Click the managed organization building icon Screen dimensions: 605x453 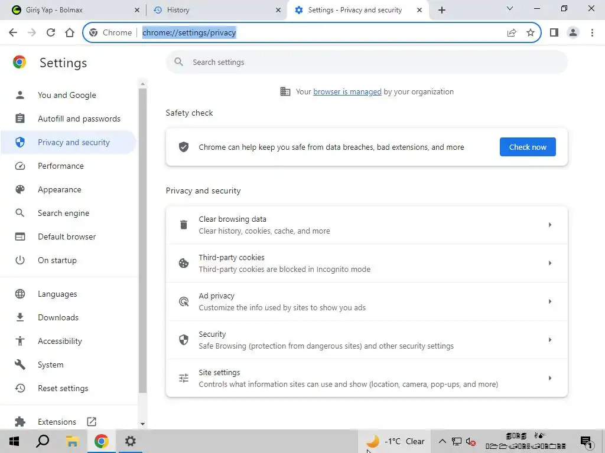point(285,91)
